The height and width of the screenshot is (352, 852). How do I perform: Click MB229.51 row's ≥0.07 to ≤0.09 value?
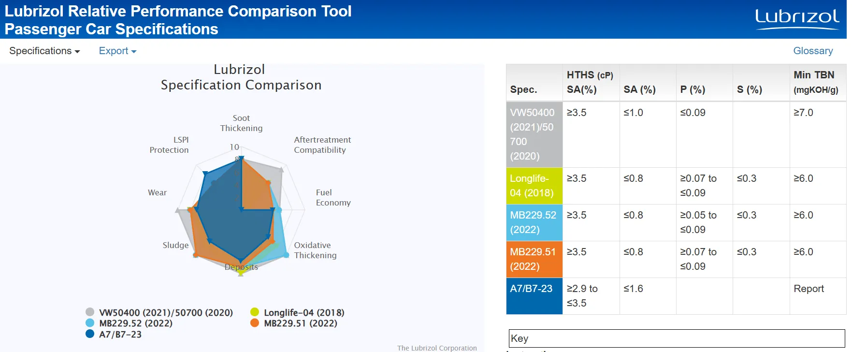click(x=698, y=259)
